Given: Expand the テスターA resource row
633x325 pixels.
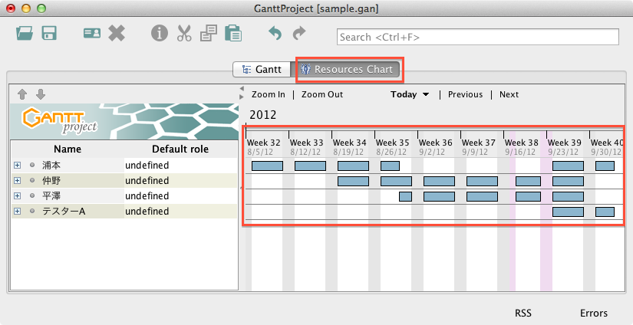Looking at the screenshot, I should tap(17, 211).
